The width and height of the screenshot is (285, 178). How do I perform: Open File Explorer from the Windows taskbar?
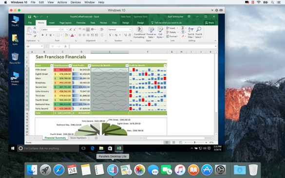101,148
